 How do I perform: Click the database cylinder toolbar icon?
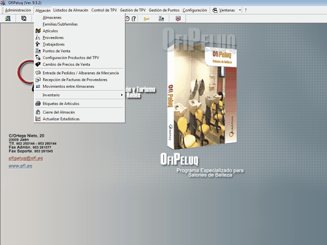click(134, 19)
